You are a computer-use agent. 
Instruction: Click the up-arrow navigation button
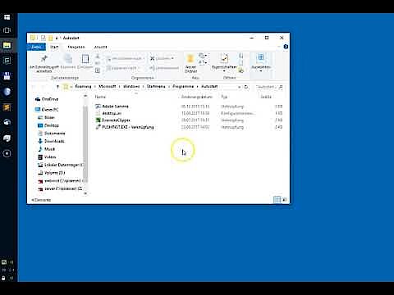click(x=57, y=87)
